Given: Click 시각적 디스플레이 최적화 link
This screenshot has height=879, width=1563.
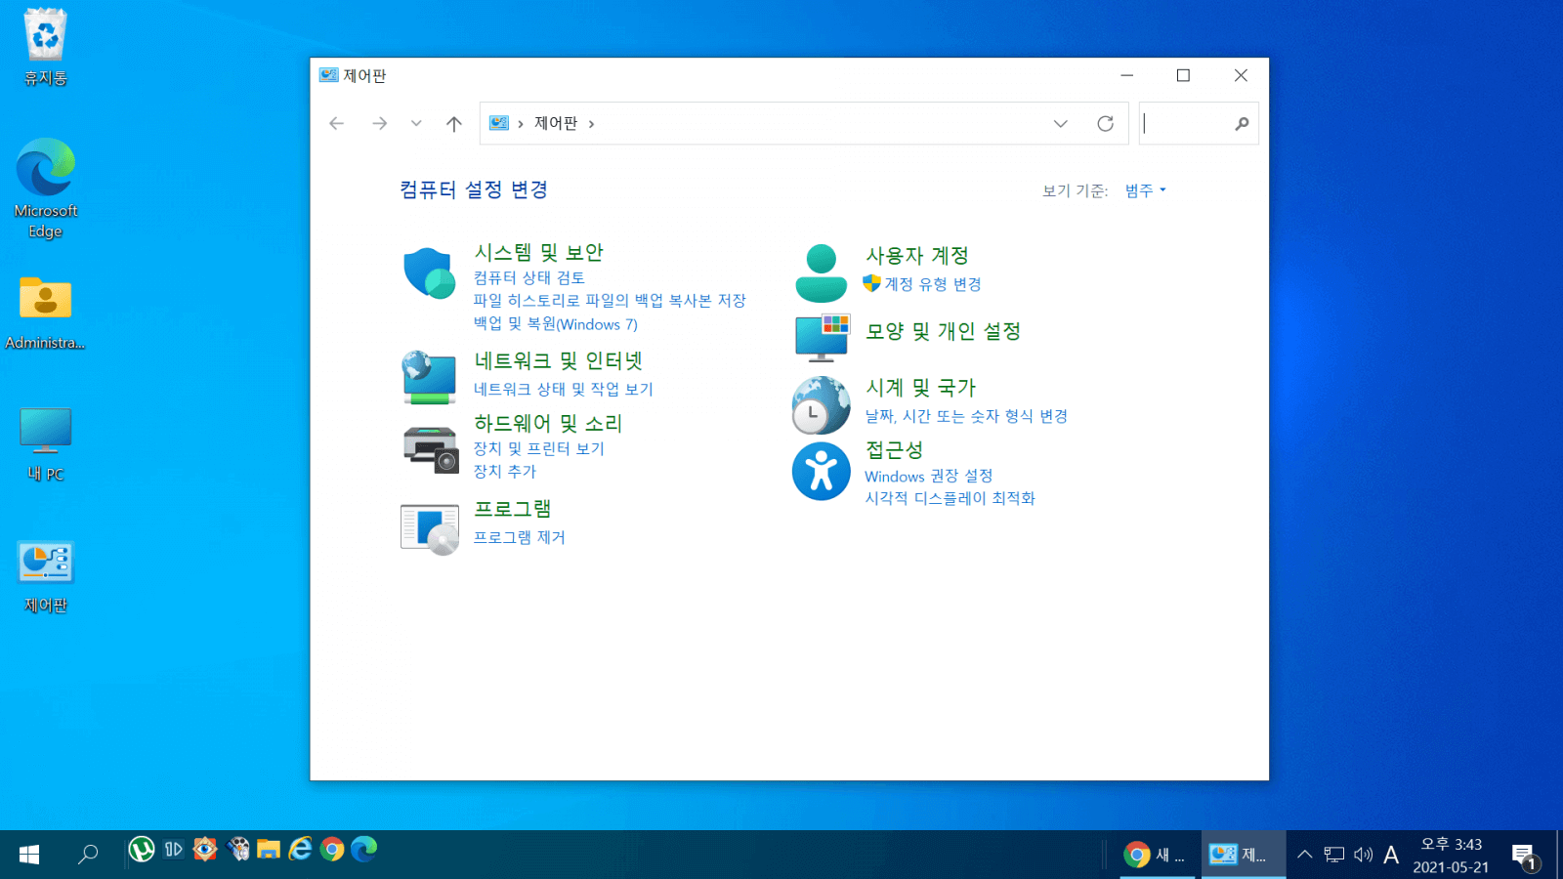Looking at the screenshot, I should pyautogui.click(x=950, y=498).
